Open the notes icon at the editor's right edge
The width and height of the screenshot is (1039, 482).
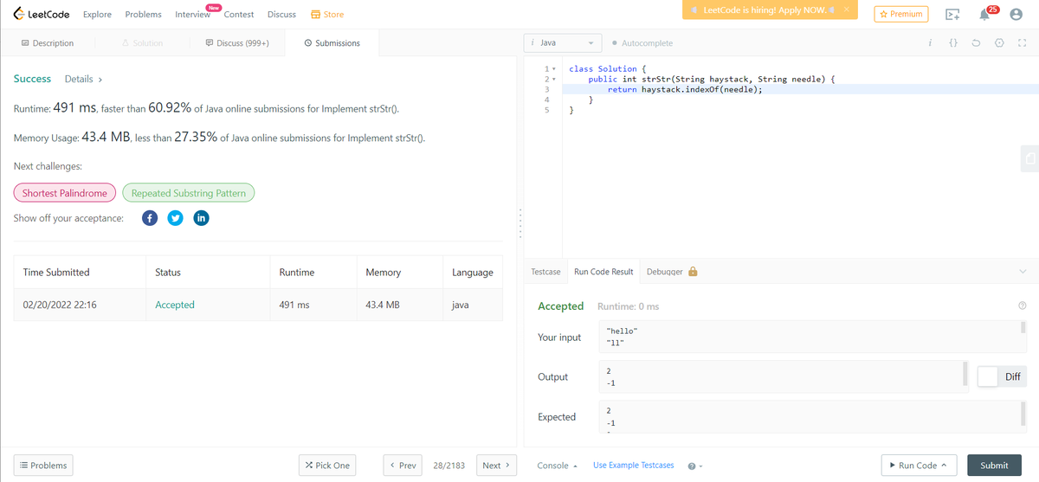coord(1030,157)
